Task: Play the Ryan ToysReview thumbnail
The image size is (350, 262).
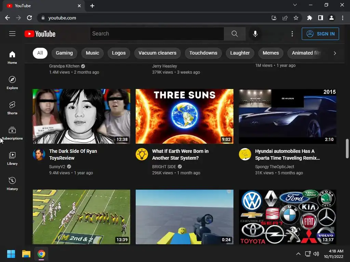Action: (81, 116)
